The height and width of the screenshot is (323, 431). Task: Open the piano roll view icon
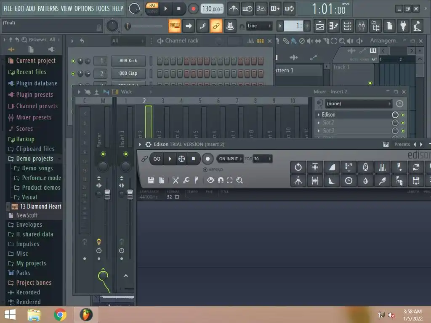[x=334, y=26]
